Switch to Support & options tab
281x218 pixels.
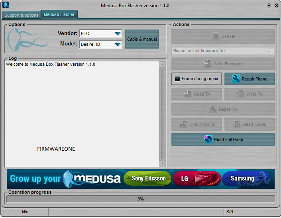tap(22, 15)
